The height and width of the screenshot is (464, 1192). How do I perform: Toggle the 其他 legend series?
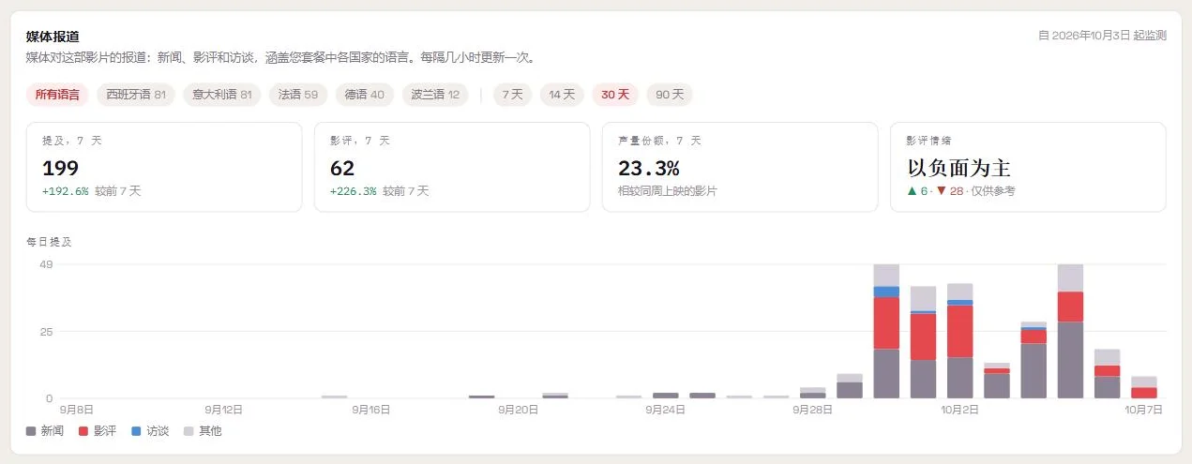point(204,431)
